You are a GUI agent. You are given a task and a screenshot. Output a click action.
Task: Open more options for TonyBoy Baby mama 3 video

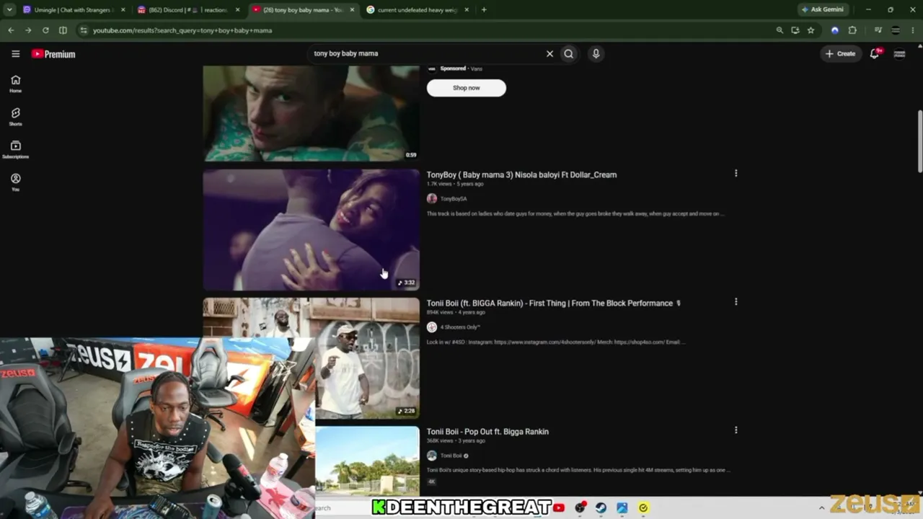coord(736,174)
